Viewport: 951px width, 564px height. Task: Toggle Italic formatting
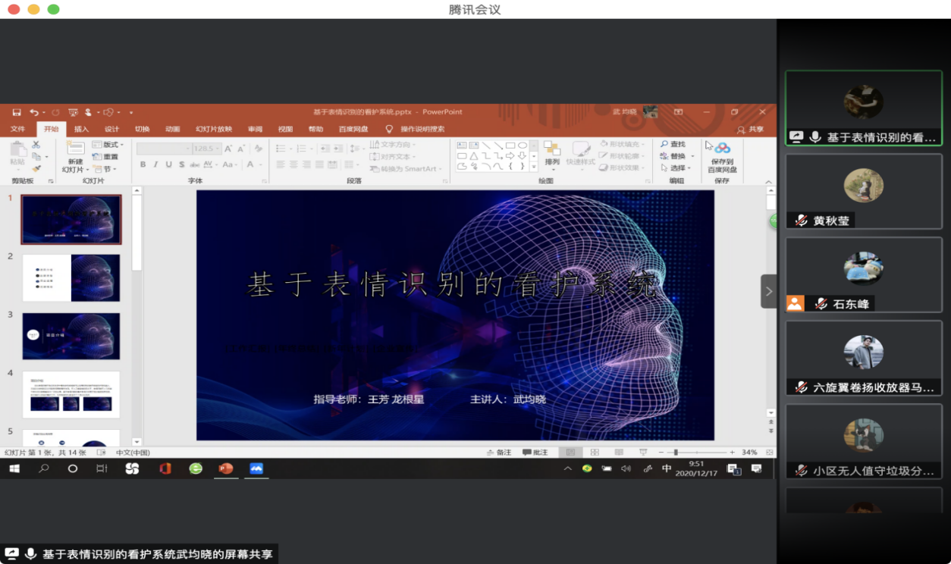pos(155,164)
